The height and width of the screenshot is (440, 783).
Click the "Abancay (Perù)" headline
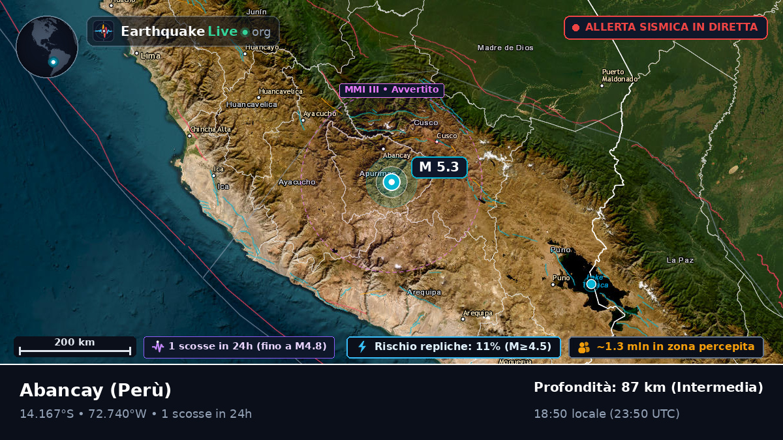tap(95, 390)
